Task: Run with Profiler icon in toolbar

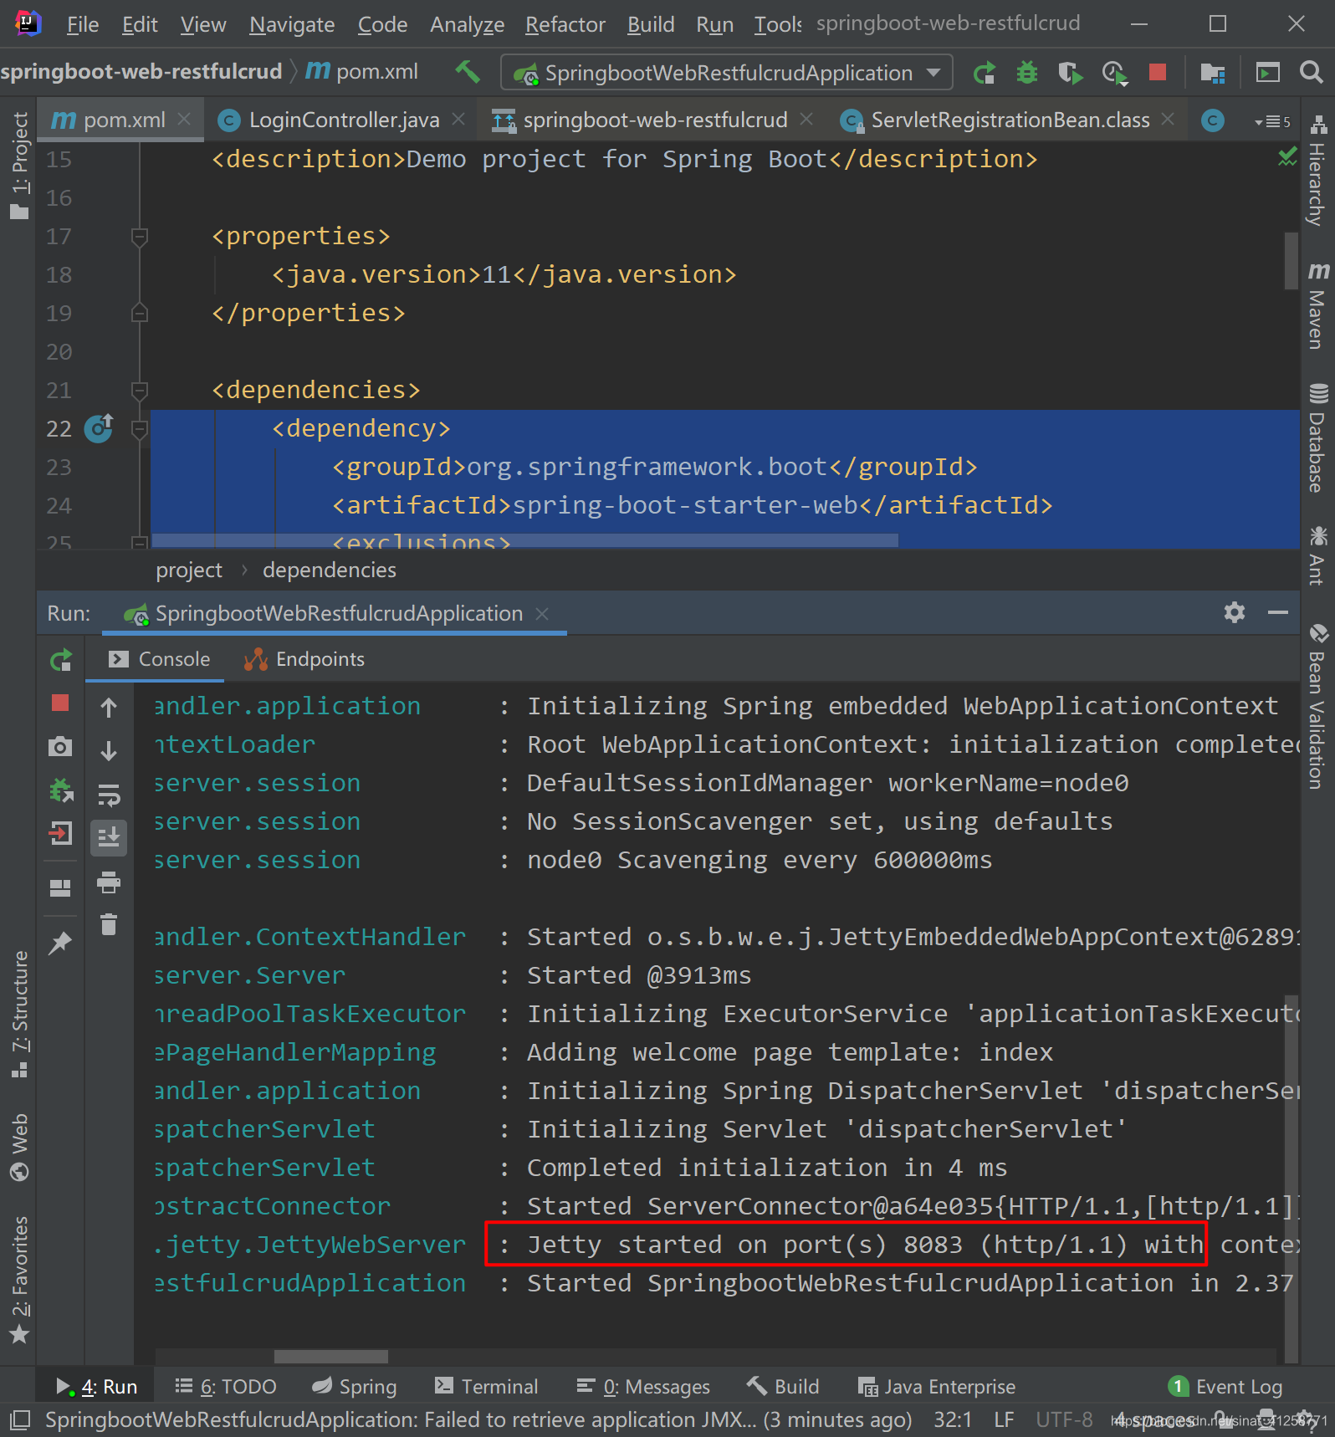Action: (1114, 73)
